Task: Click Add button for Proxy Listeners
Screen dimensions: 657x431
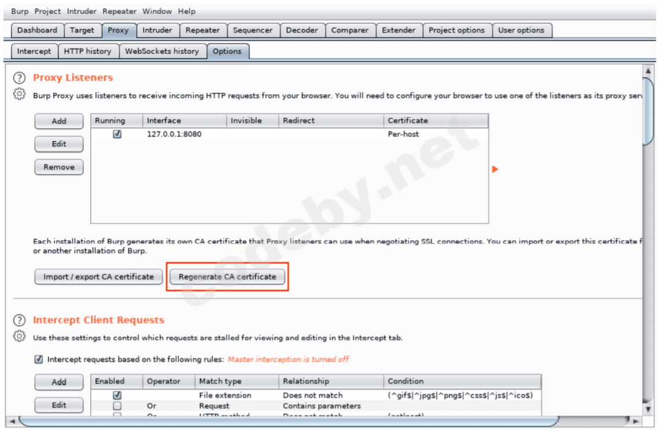Action: 59,121
